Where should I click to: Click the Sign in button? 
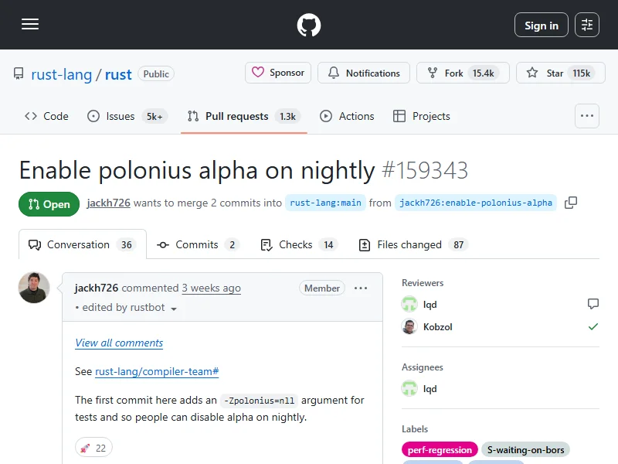[x=542, y=25]
